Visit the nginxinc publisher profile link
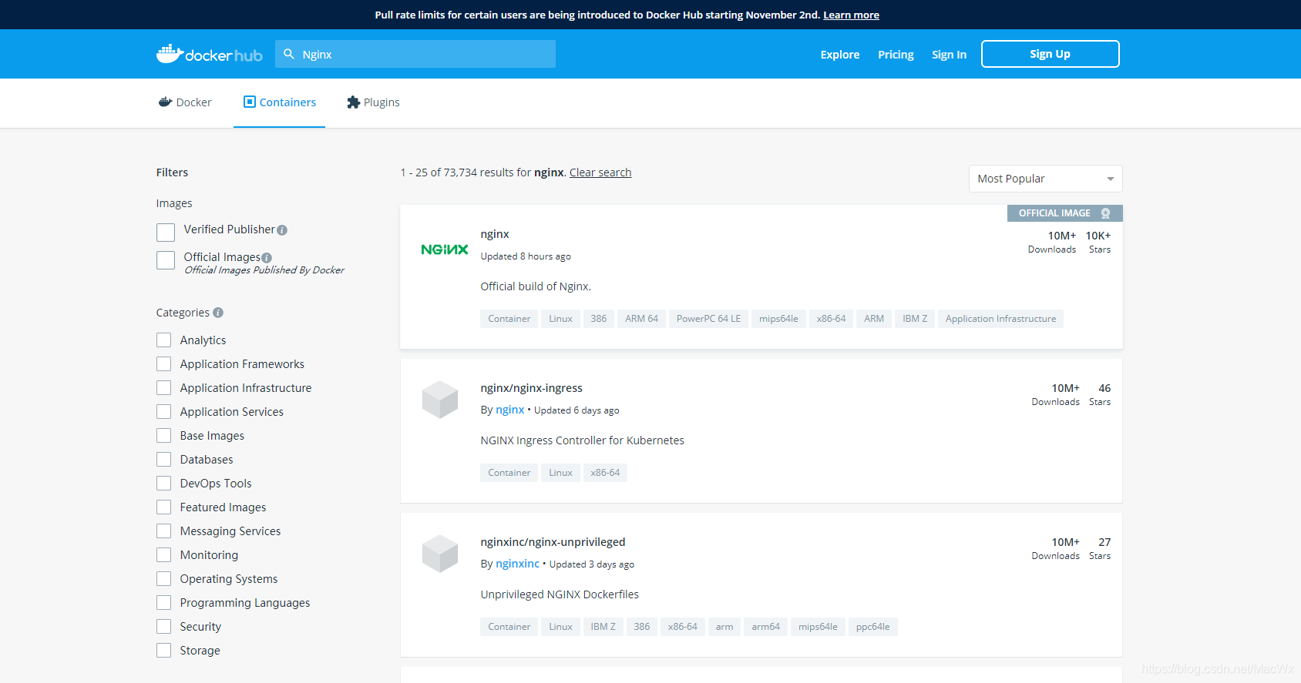The image size is (1301, 683). pyautogui.click(x=518, y=564)
